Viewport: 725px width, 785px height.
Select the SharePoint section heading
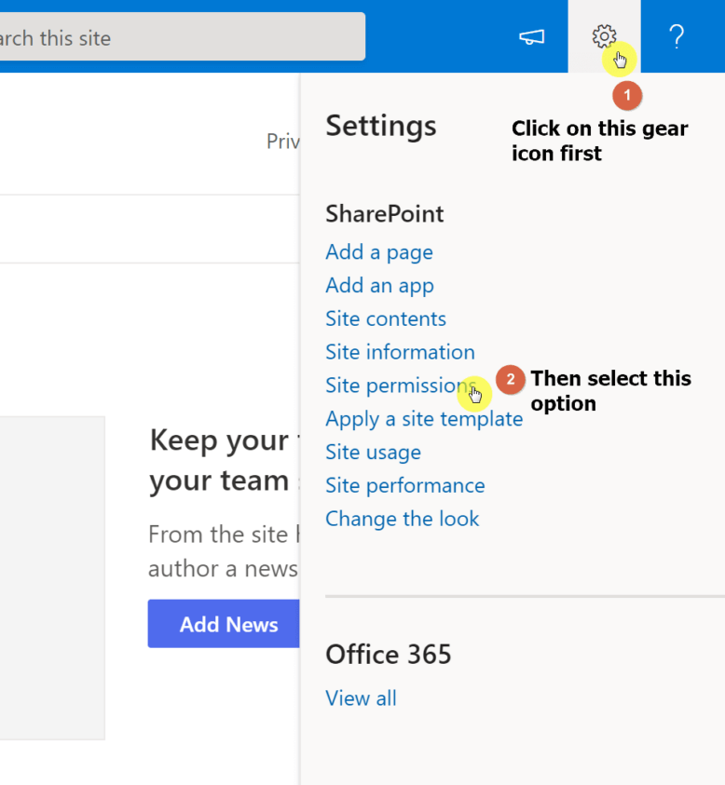(x=385, y=214)
